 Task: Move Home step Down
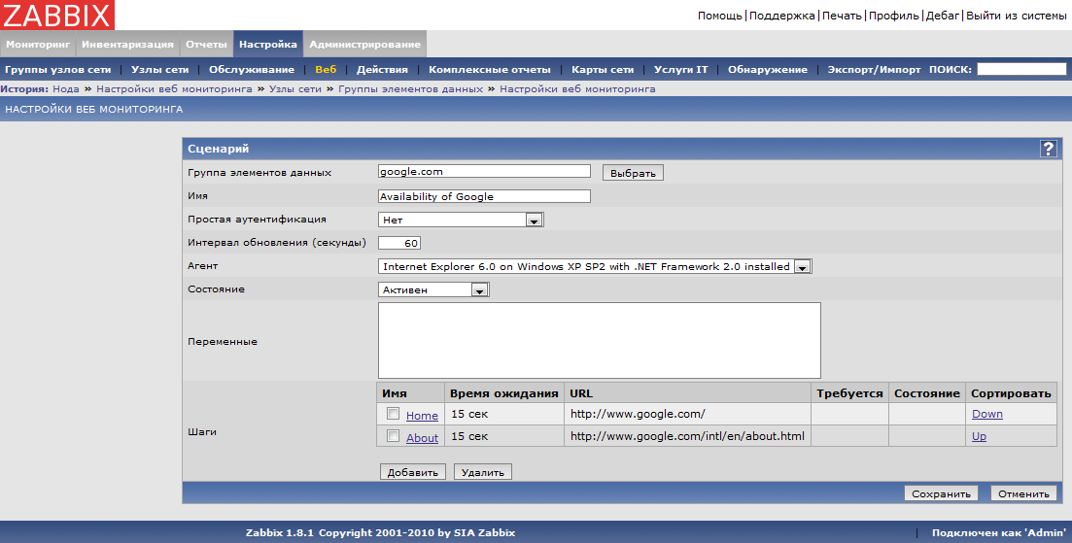click(987, 414)
